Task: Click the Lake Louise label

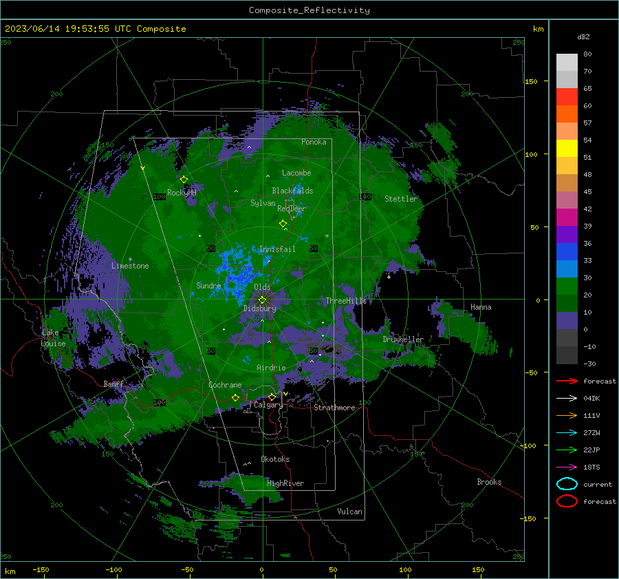Action: [53, 338]
